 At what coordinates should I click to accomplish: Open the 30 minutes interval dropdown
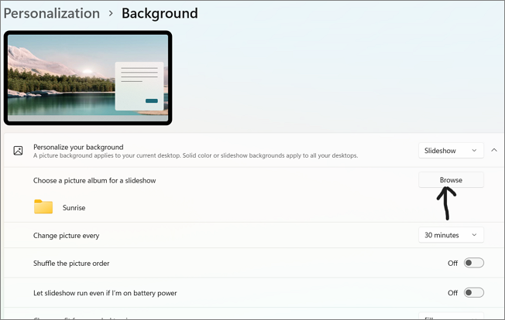click(451, 235)
